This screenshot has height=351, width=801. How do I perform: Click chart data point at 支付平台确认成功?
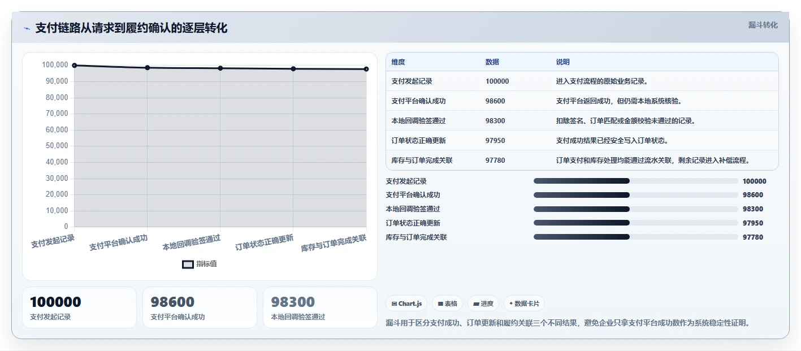tap(148, 68)
